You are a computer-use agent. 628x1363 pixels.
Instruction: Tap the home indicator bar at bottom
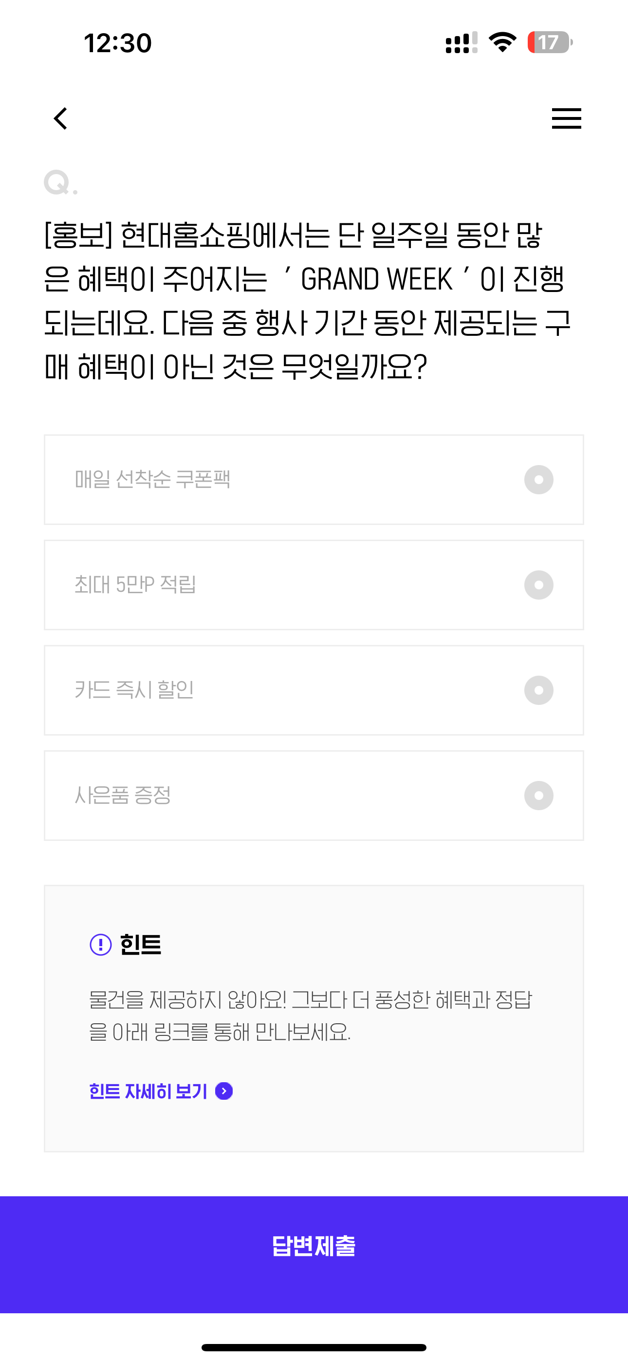point(314,1347)
